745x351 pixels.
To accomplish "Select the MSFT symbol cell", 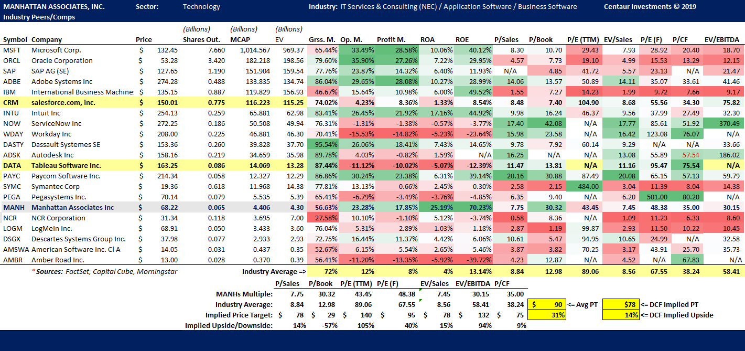I will point(12,50).
